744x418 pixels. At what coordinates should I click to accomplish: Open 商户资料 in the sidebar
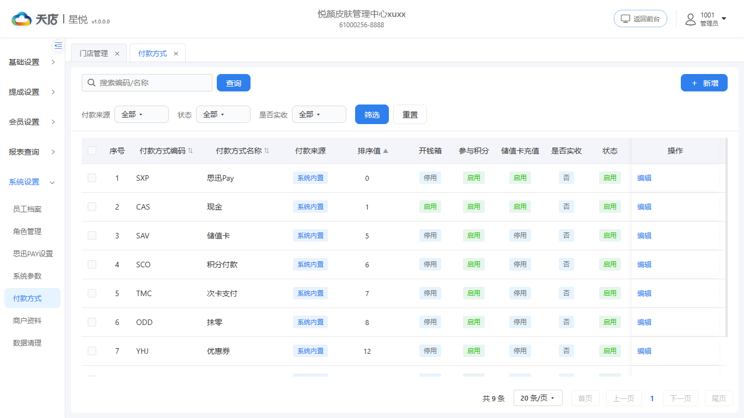[27, 321]
